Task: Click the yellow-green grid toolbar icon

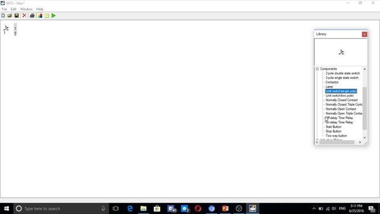Action: click(47, 16)
